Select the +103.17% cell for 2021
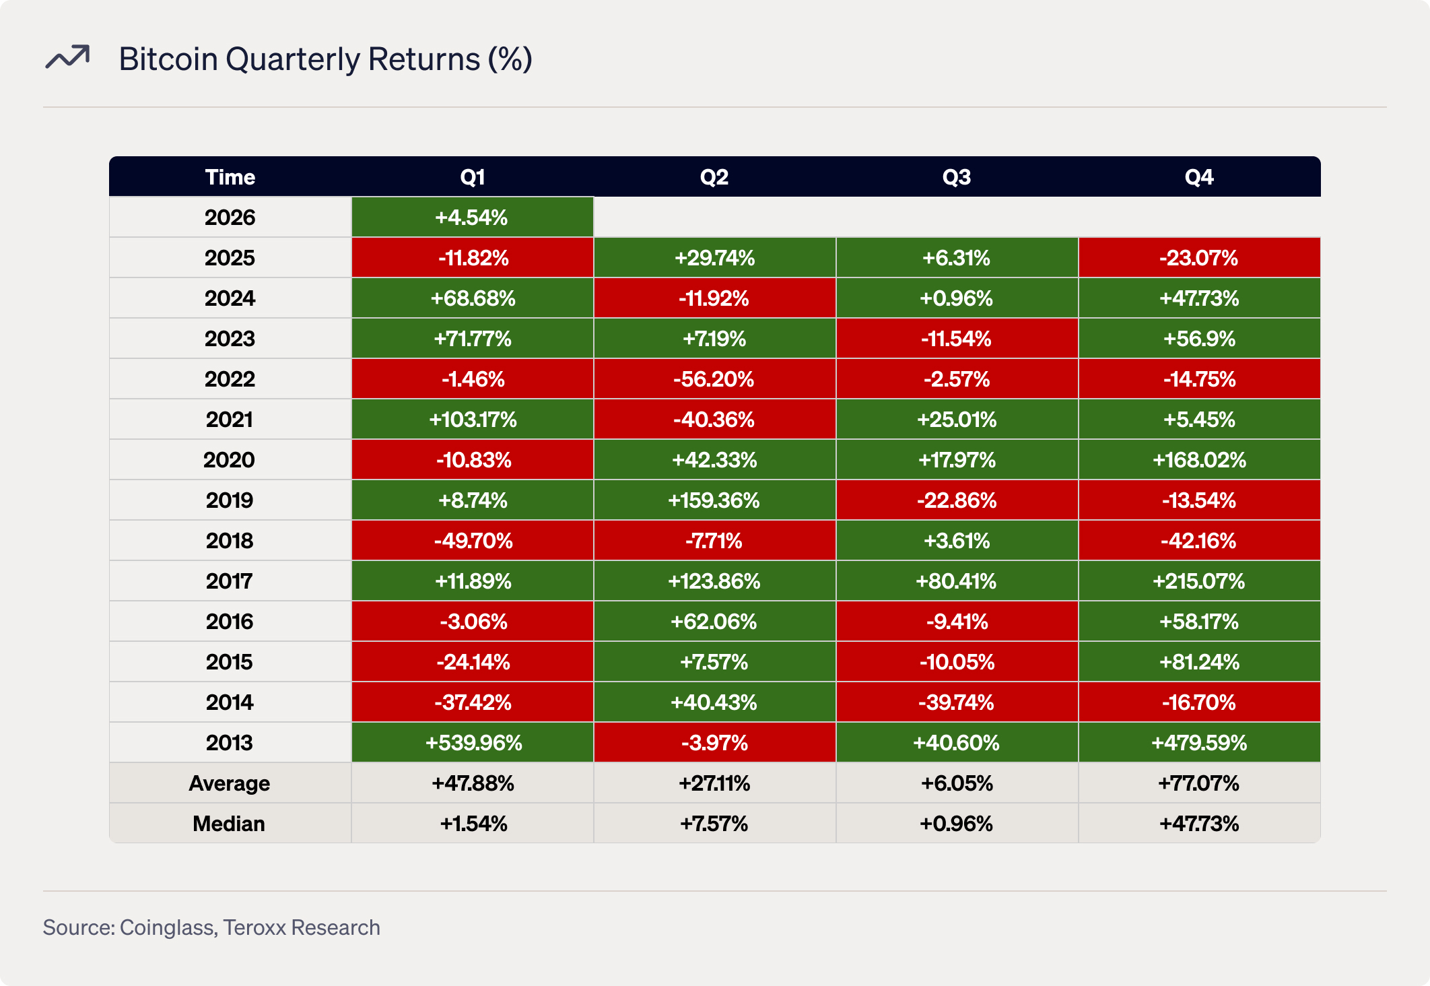Image resolution: width=1430 pixels, height=986 pixels. click(472, 420)
